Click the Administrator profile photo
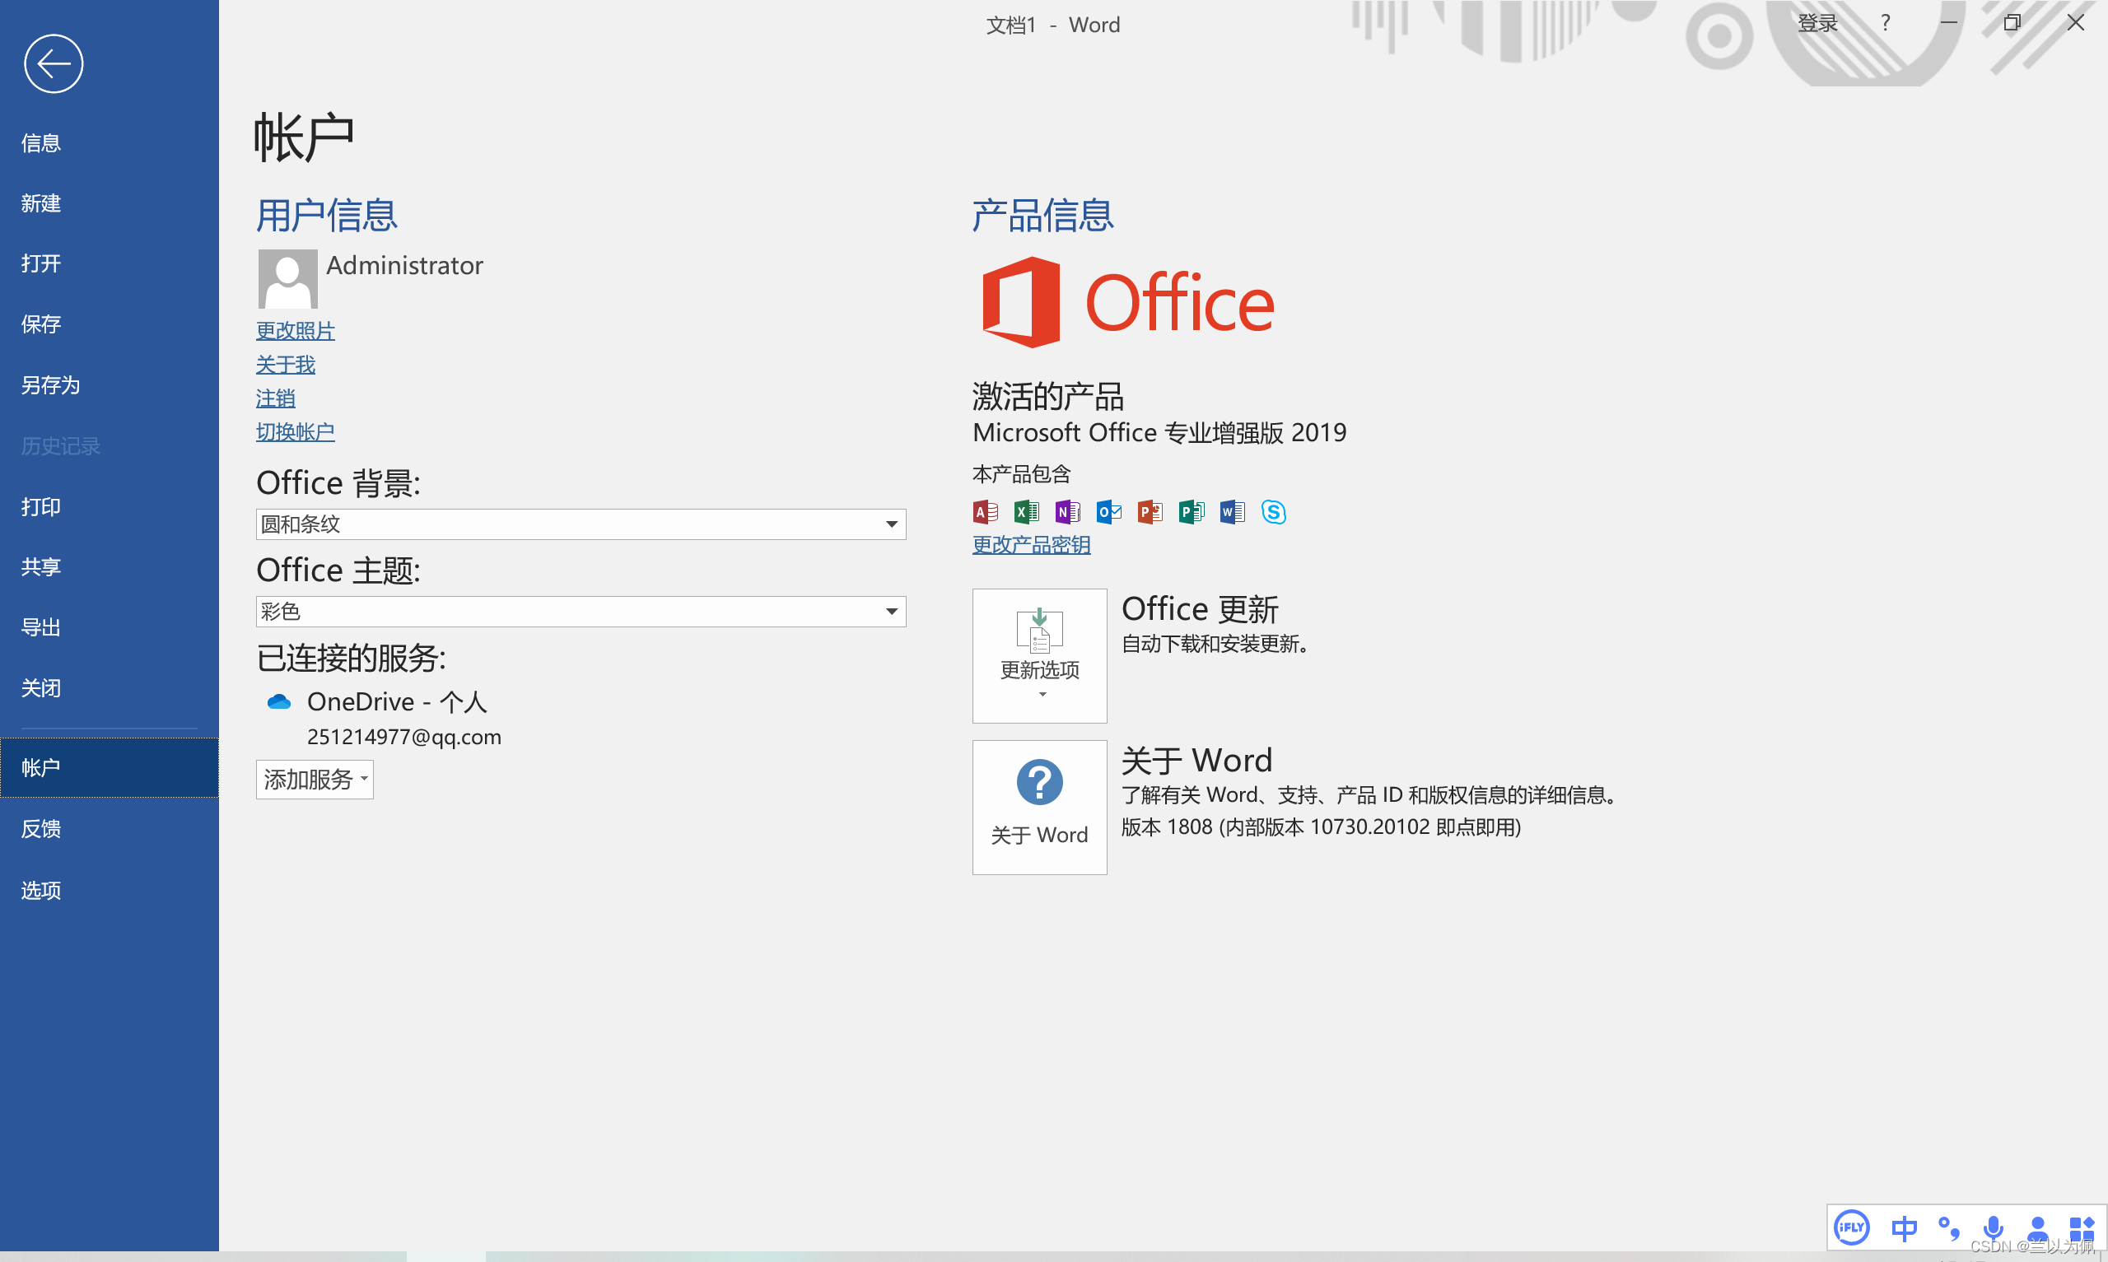Screen dimensions: 2108x1262 tap(287, 279)
